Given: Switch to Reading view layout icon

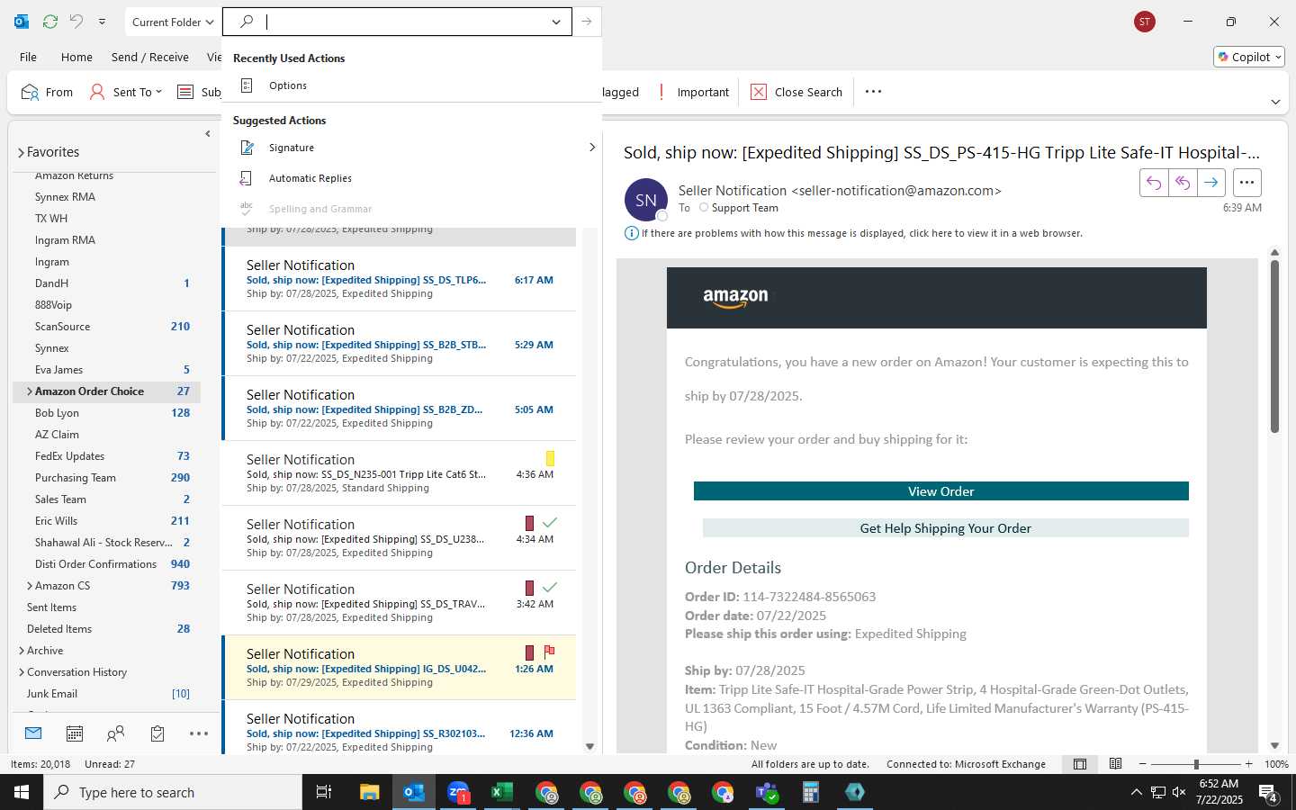Looking at the screenshot, I should (1116, 764).
